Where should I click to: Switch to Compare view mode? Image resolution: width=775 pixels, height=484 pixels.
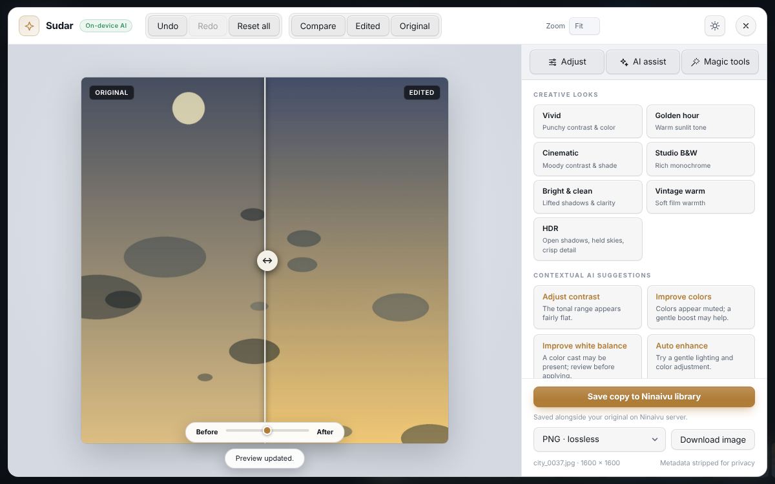318,26
